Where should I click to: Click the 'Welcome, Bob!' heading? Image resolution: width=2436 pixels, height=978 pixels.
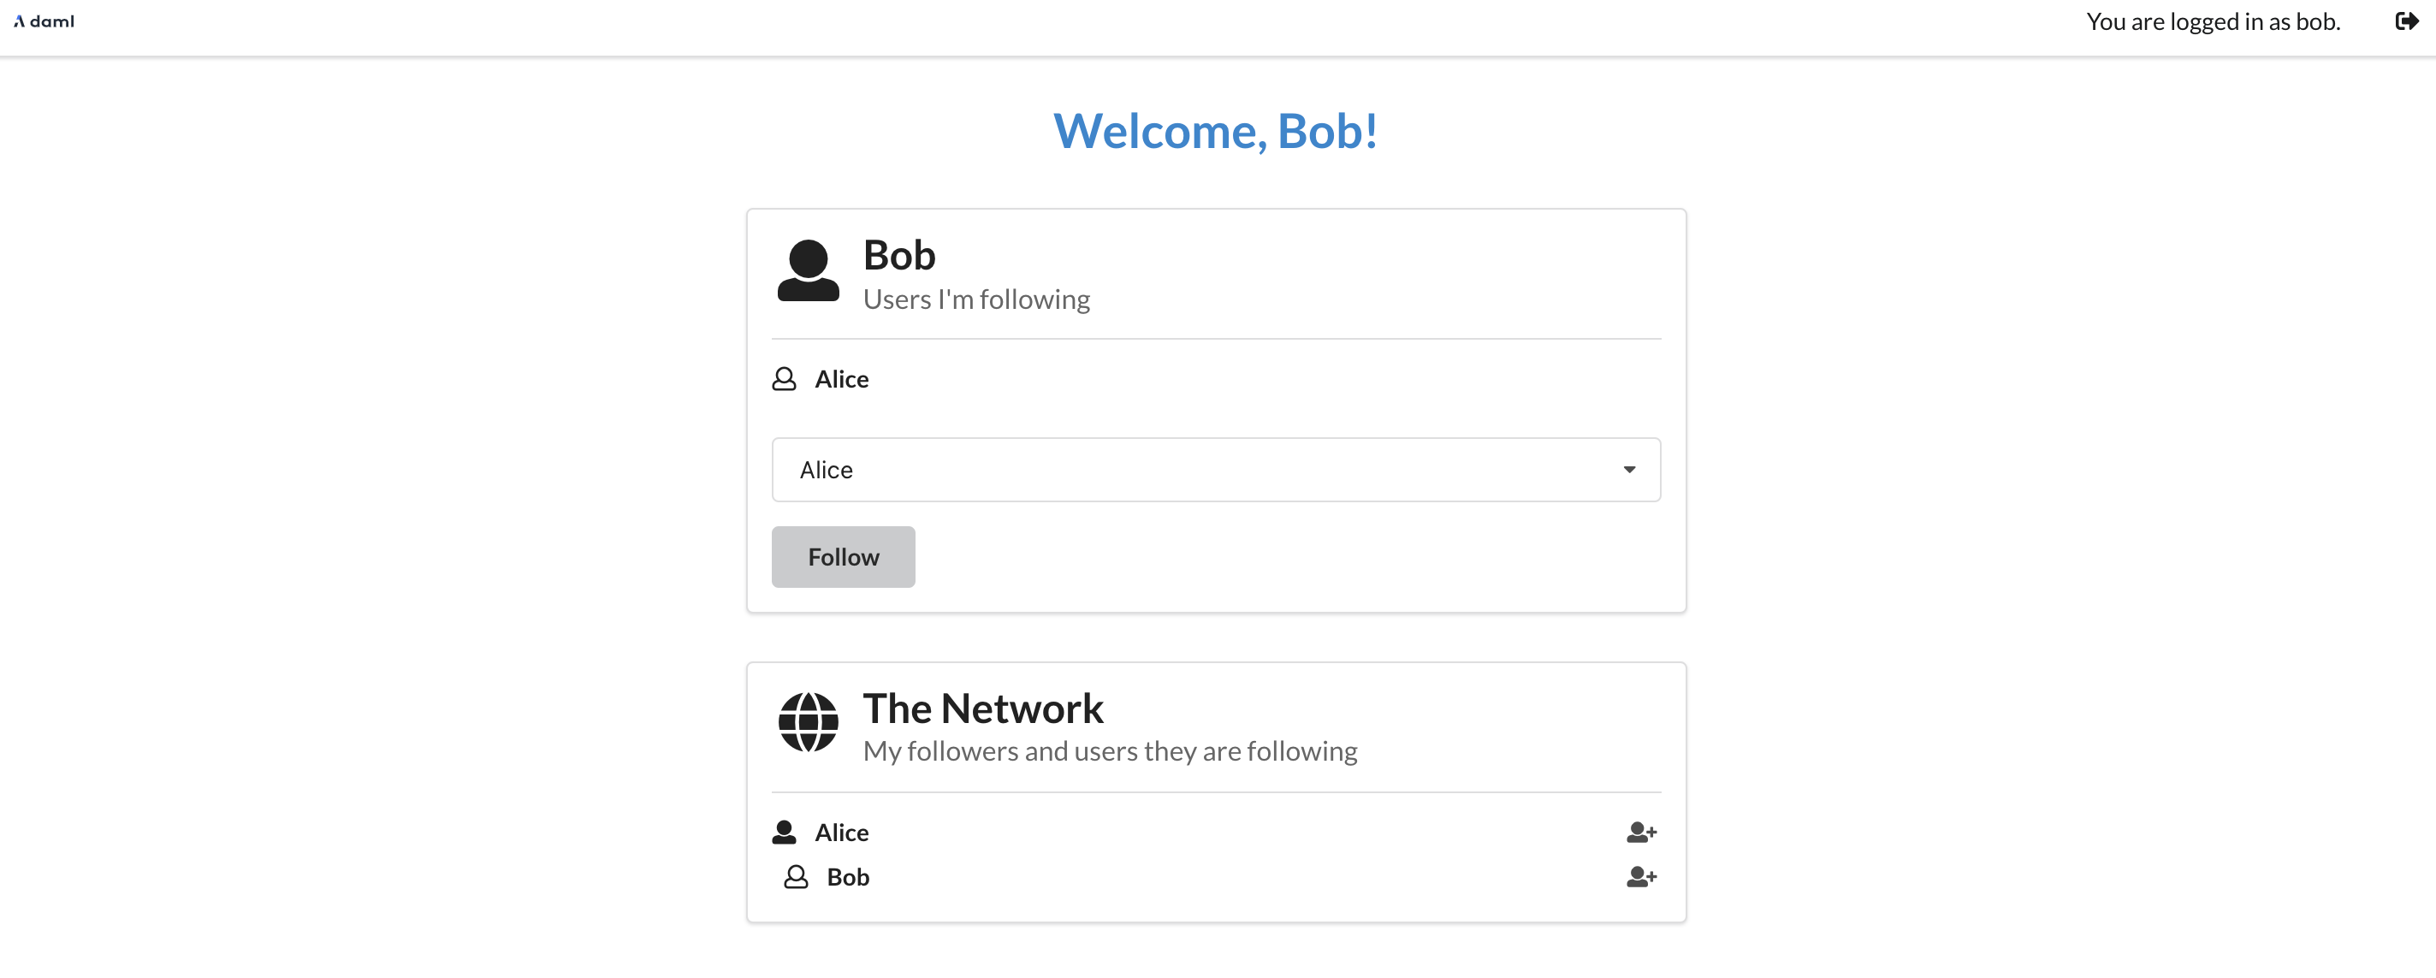point(1216,131)
